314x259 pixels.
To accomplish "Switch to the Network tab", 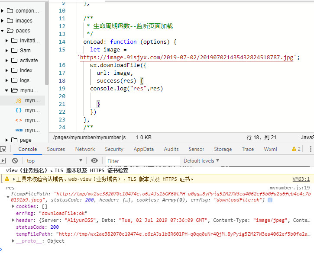I will 85,149.
